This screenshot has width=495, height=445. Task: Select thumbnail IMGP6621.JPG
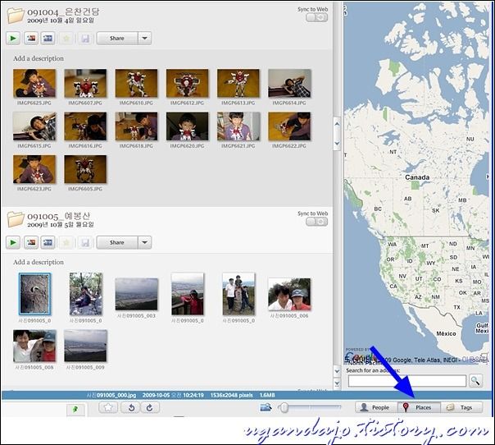pyautogui.click(x=238, y=126)
